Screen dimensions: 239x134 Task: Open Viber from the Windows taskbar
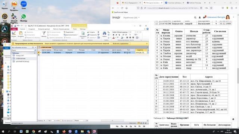coord(70,131)
